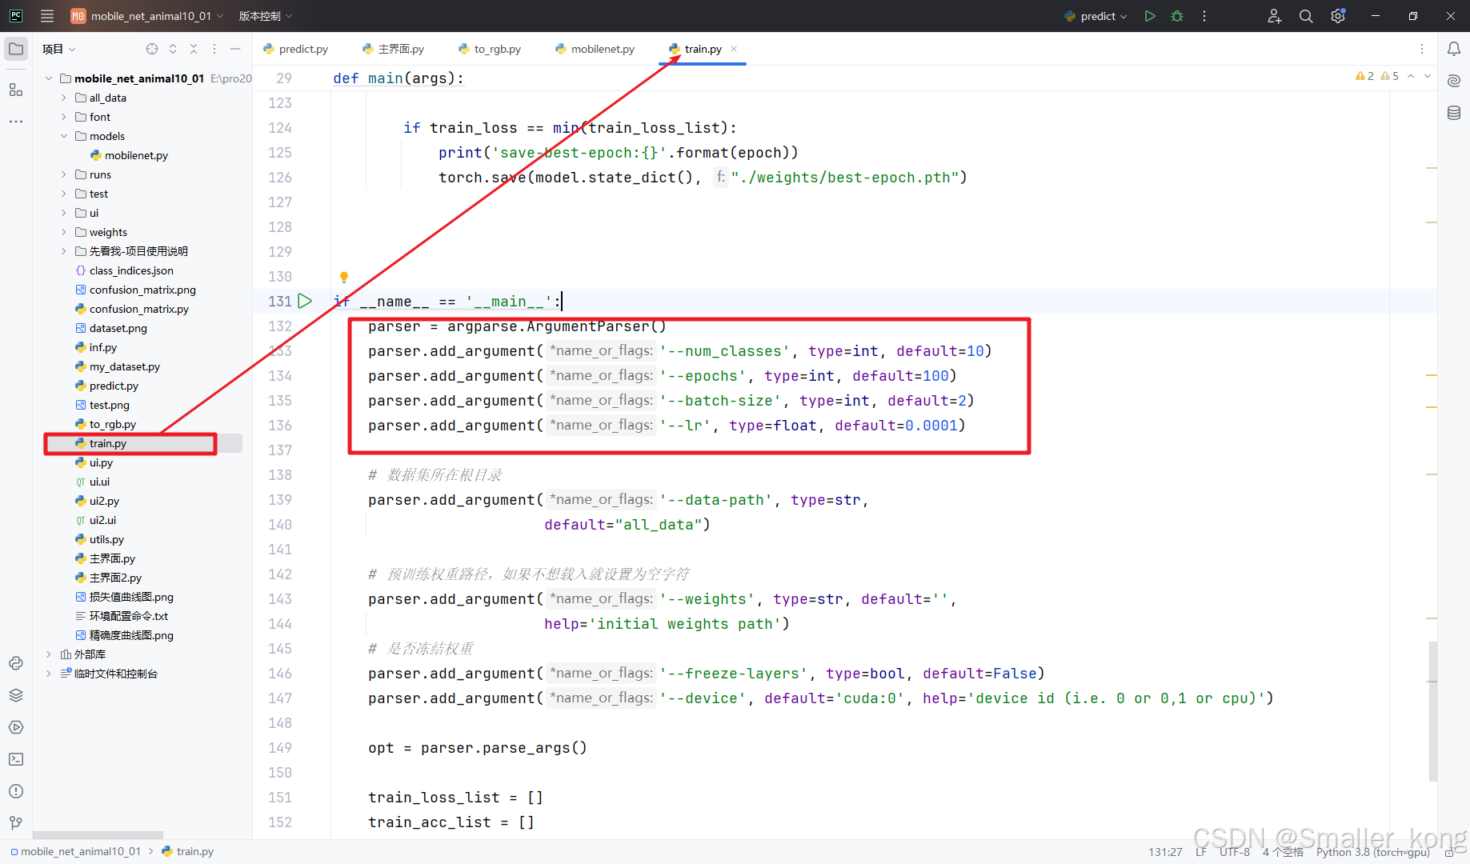The image size is (1470, 864).
Task: Open the main hamburger menu
Action: click(47, 16)
